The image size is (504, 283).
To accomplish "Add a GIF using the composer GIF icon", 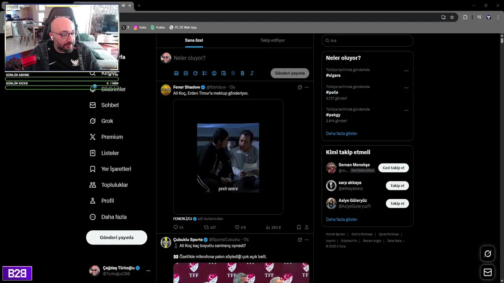I will click(186, 73).
